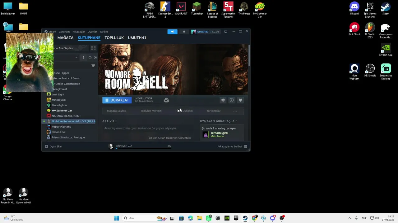Click Oyun Ekle button

pos(53,146)
